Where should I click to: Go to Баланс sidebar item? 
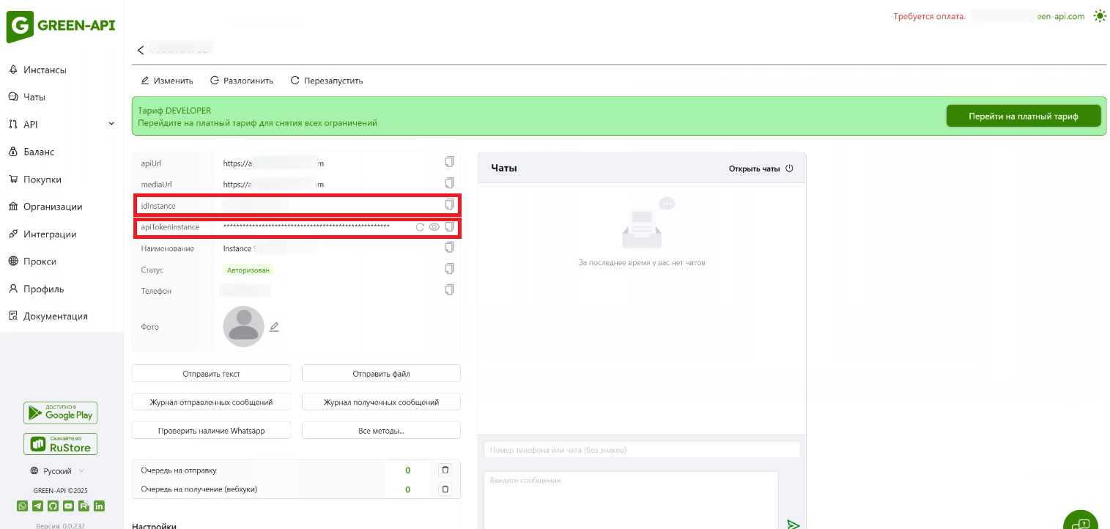(39, 152)
